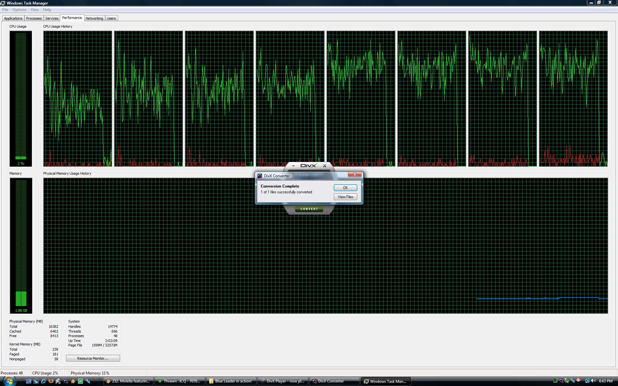Image resolution: width=618 pixels, height=386 pixels.
Task: Click the Gmail notifier tray icon
Action: 578,381
